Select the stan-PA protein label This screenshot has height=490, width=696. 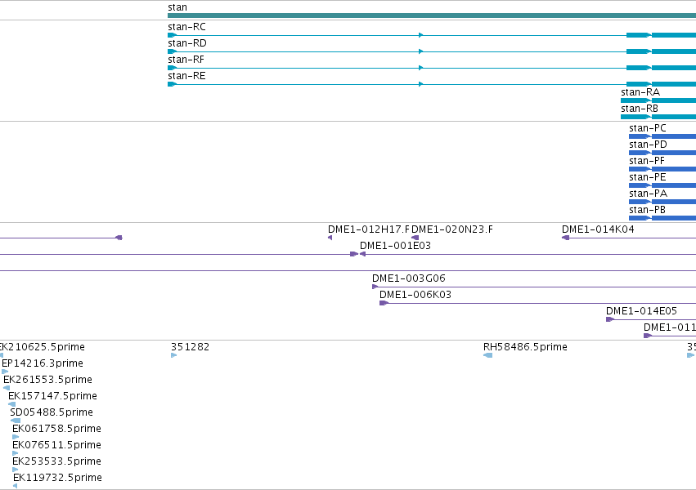[648, 194]
